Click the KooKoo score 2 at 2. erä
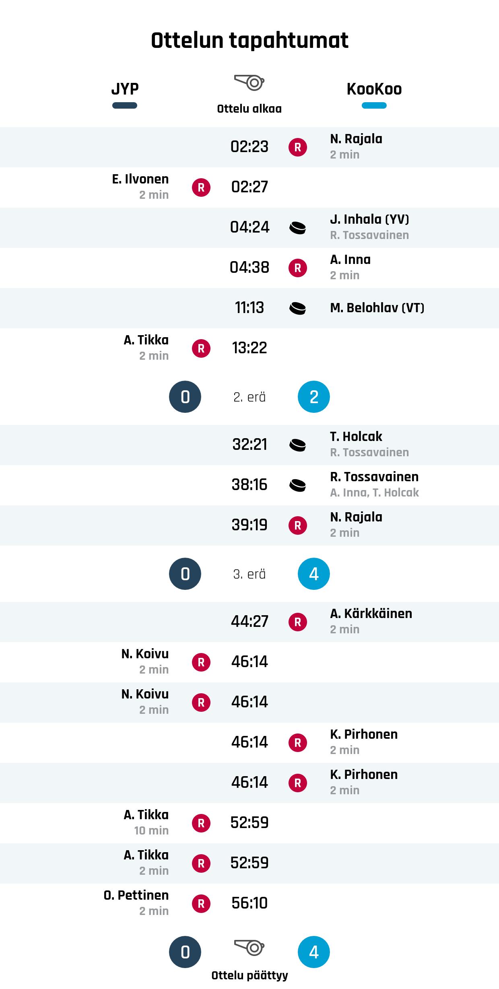 [314, 397]
